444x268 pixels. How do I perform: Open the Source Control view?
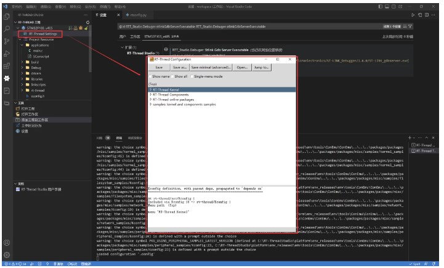pos(7,41)
